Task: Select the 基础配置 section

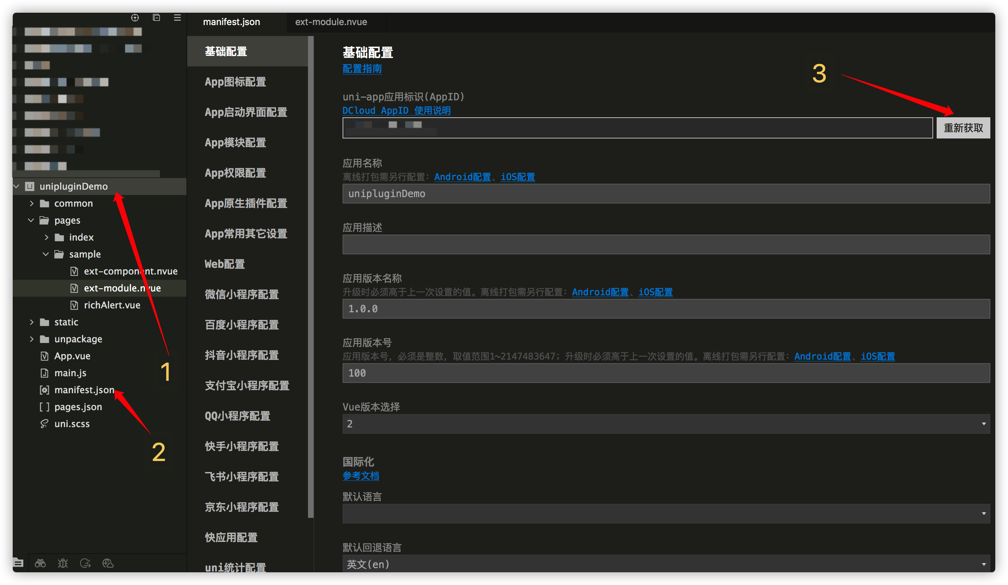Action: [x=248, y=51]
